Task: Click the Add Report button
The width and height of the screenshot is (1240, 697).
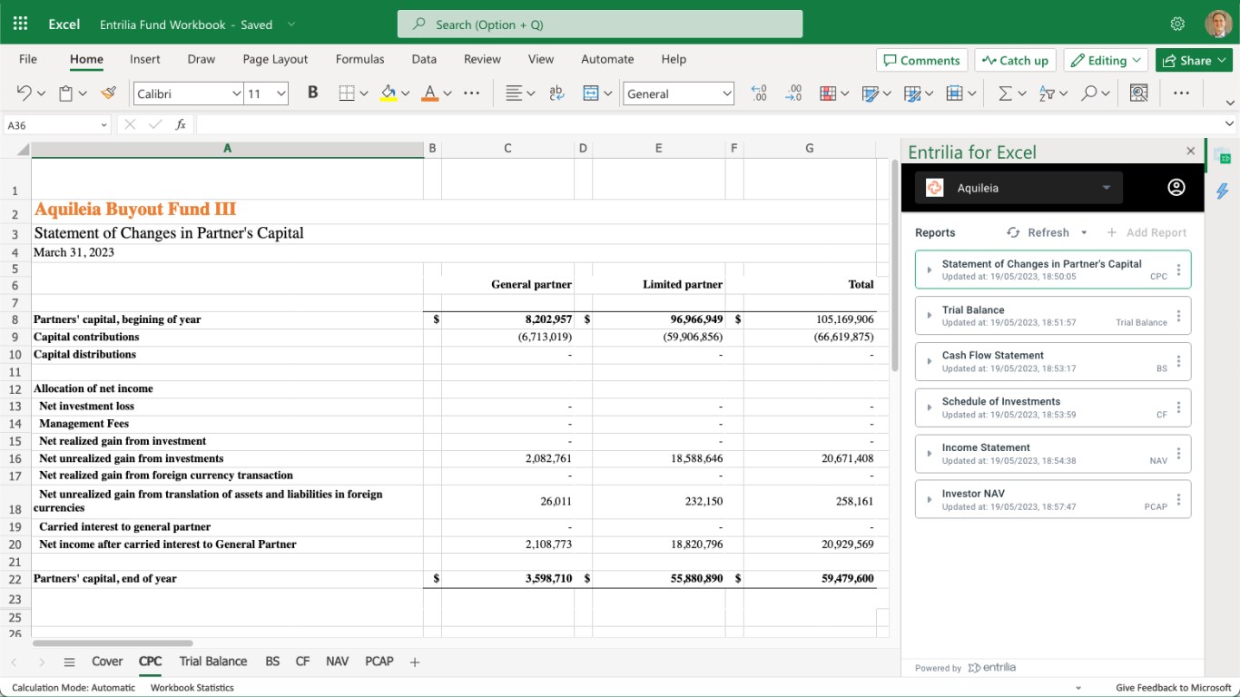Action: click(1147, 233)
